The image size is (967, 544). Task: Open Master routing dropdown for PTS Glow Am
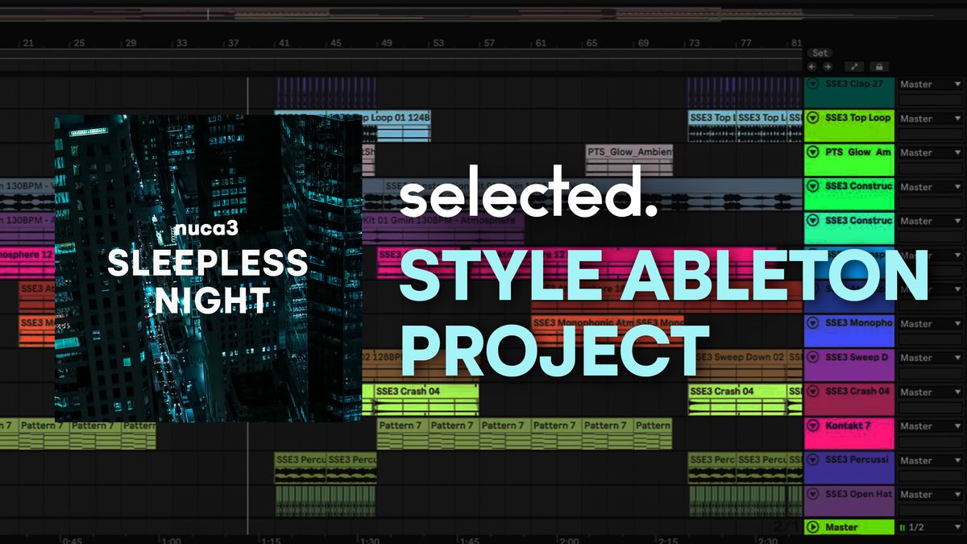929,152
